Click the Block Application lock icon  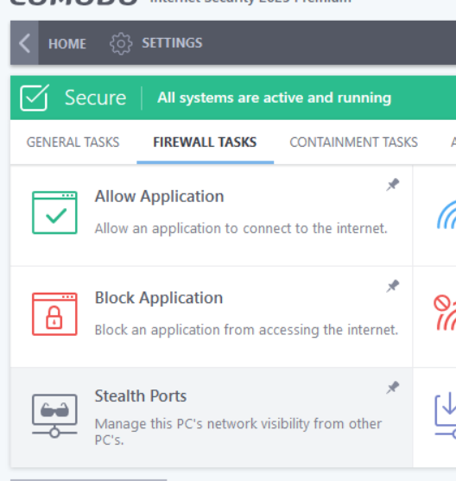(54, 314)
